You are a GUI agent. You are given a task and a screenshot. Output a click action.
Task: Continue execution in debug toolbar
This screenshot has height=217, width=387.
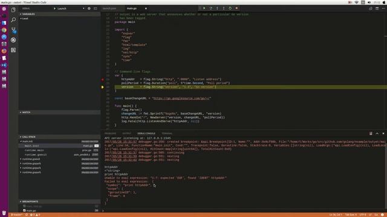coord(204,8)
